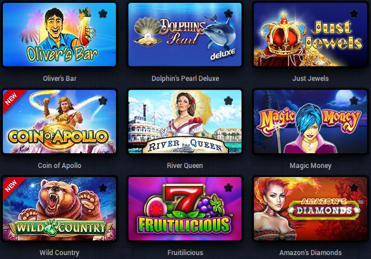Launch the Dolphin's Pearl Deluxe thumbnail
The height and width of the screenshot is (259, 371).
pyautogui.click(x=185, y=35)
